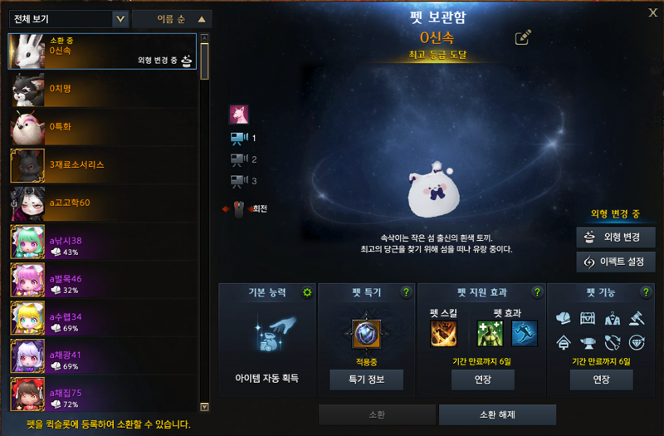
Task: Open 이펙트 설정 effect settings
Action: (x=616, y=262)
